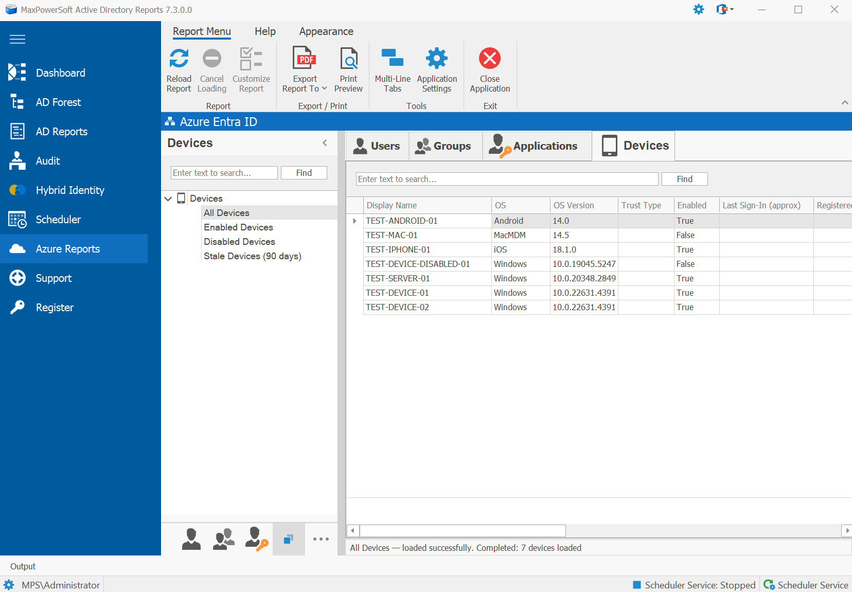This screenshot has height=592, width=852.
Task: Click Groups icon in bottom panel strip
Action: tap(224, 539)
